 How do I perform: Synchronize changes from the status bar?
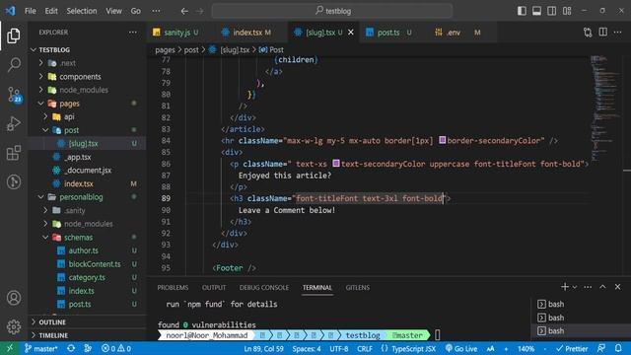(x=71, y=348)
